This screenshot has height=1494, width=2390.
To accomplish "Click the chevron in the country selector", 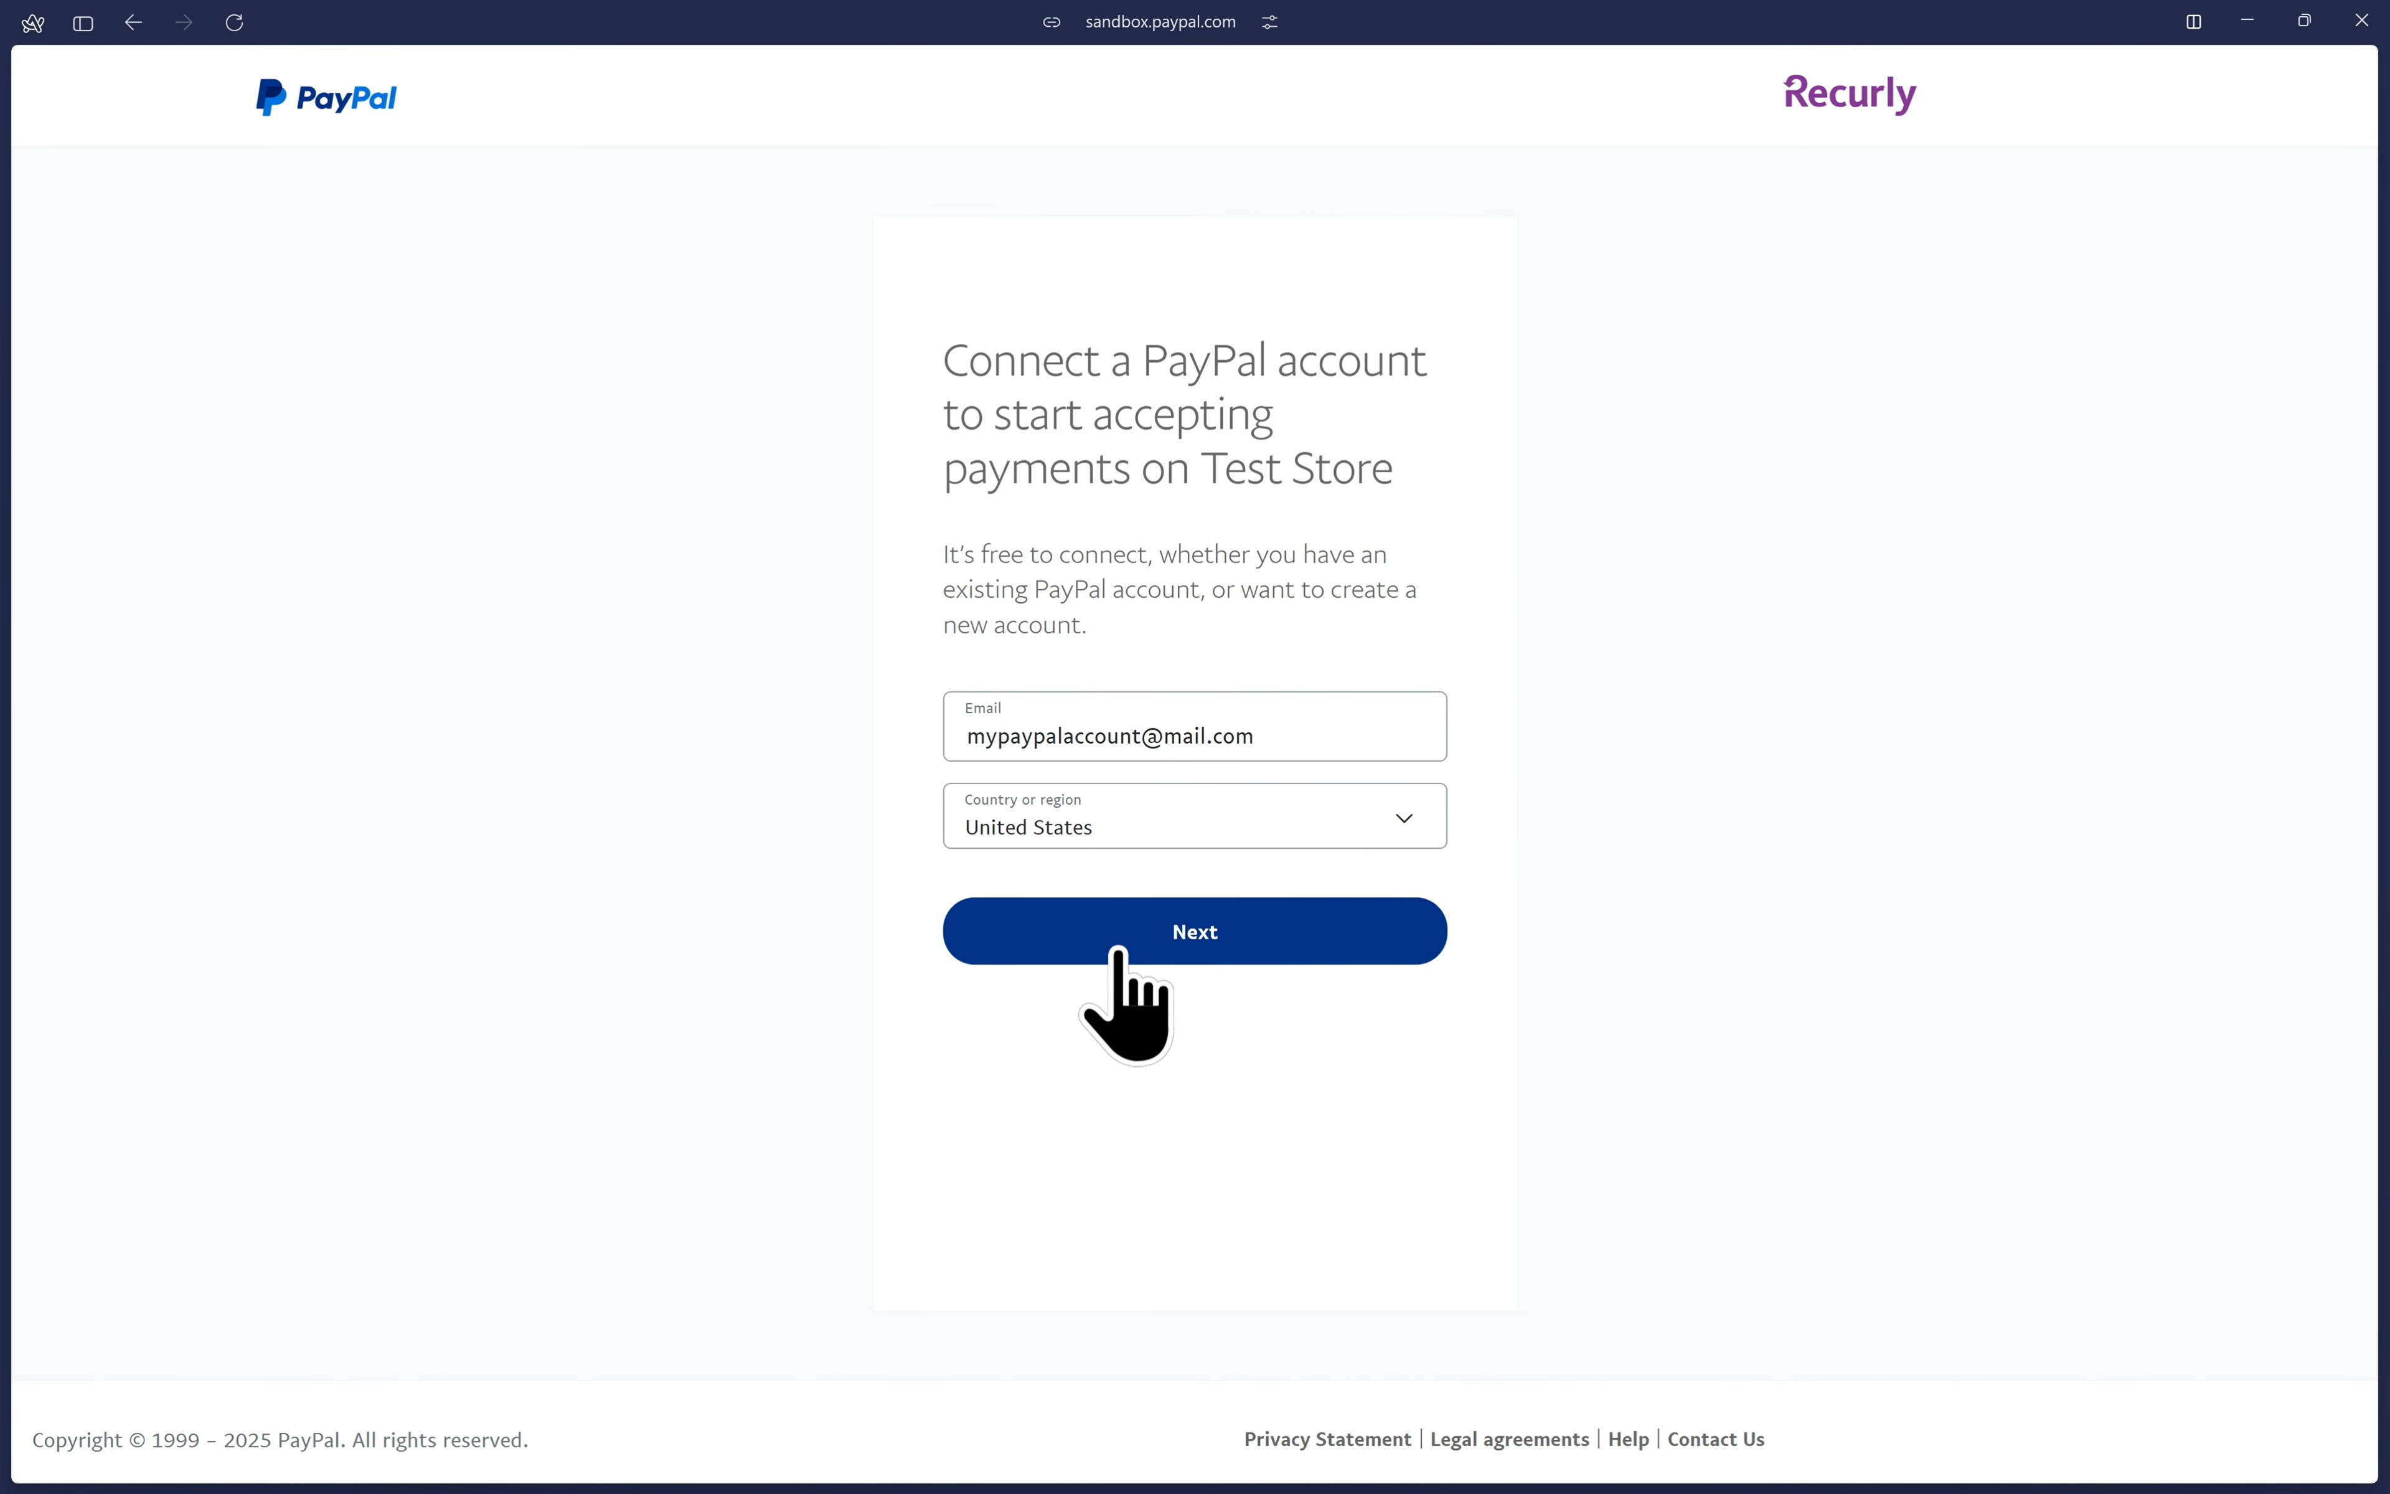I will click(1403, 818).
